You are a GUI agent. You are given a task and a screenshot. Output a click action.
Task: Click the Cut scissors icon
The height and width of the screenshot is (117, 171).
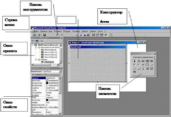(x=50, y=35)
